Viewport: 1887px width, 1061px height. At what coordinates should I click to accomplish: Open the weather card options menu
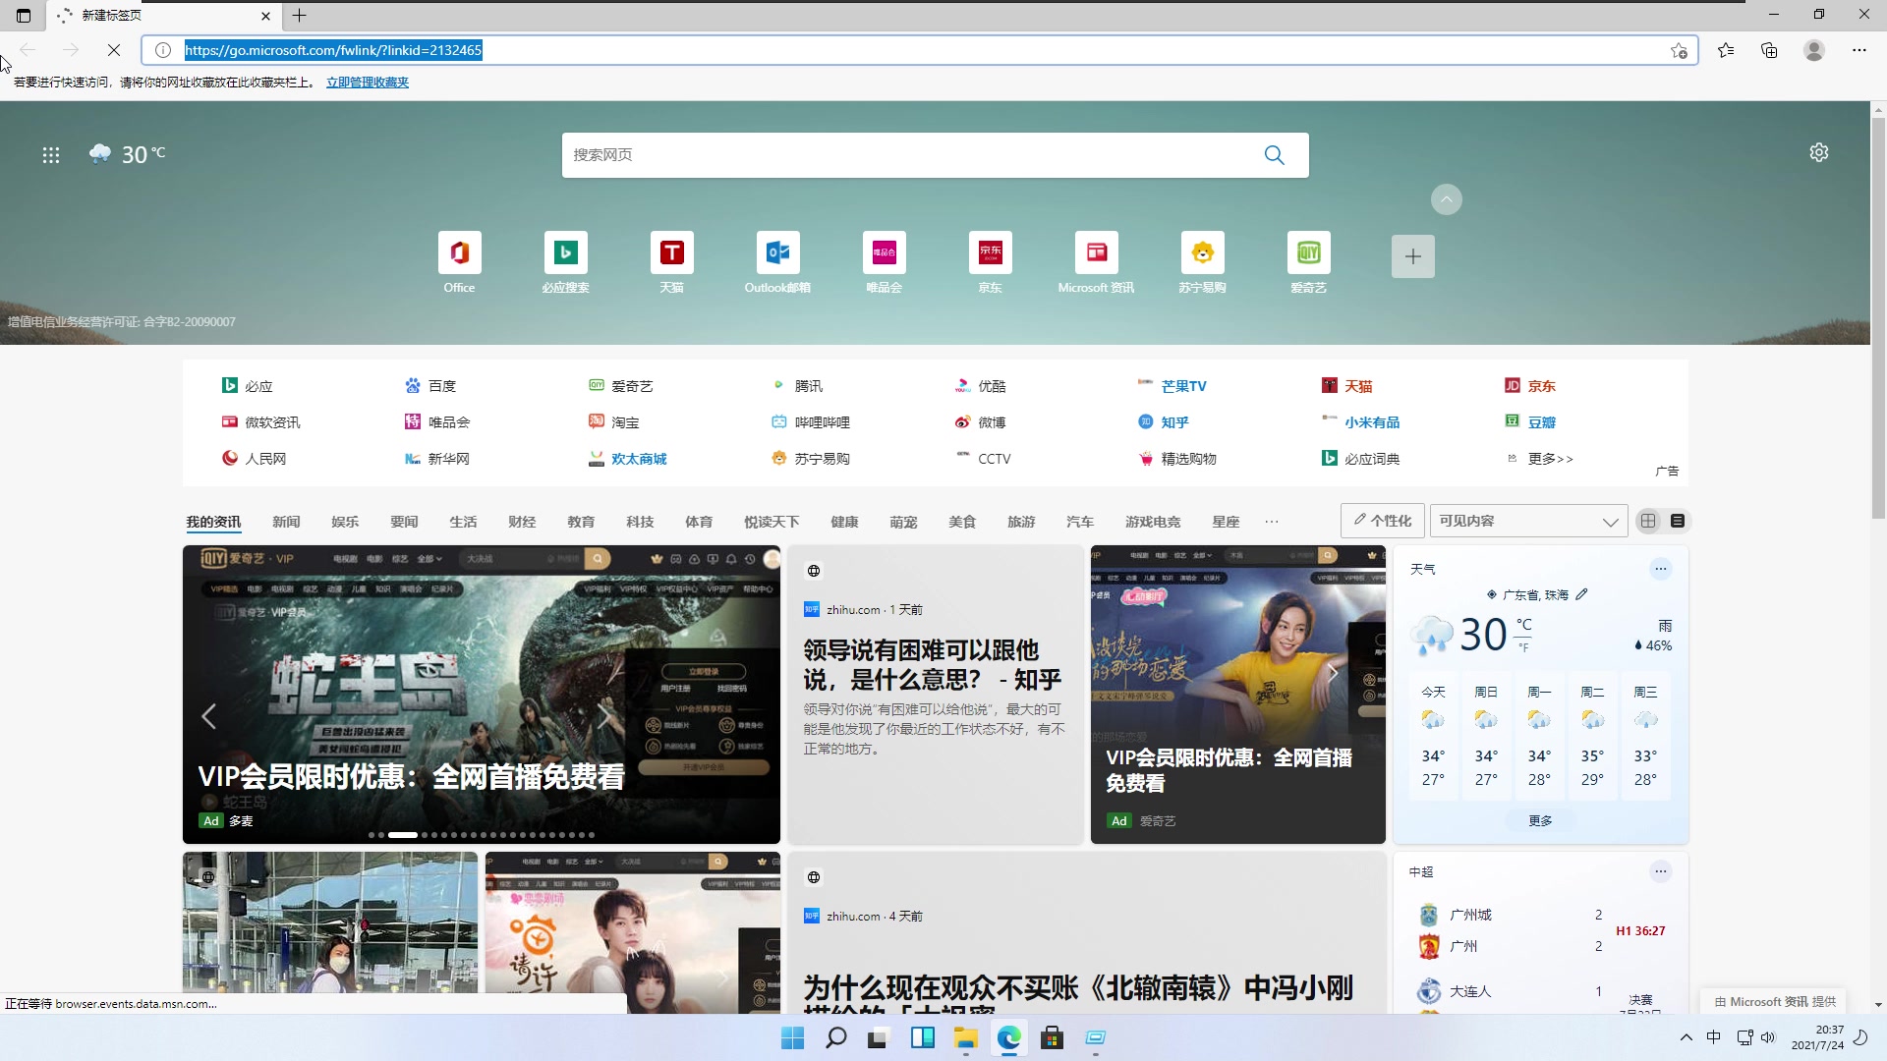1660,569
